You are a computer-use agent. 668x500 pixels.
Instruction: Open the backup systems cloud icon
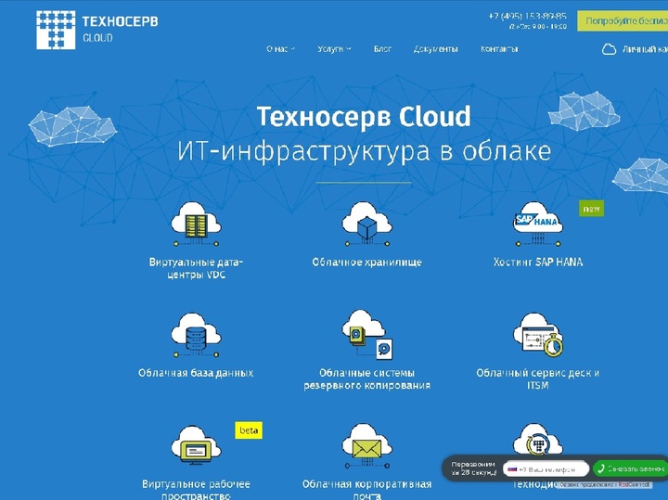click(366, 335)
